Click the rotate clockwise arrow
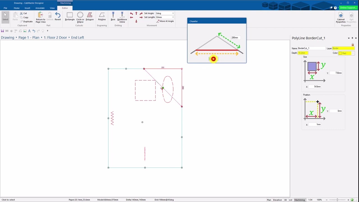This screenshot has width=359, height=202. (141, 13)
